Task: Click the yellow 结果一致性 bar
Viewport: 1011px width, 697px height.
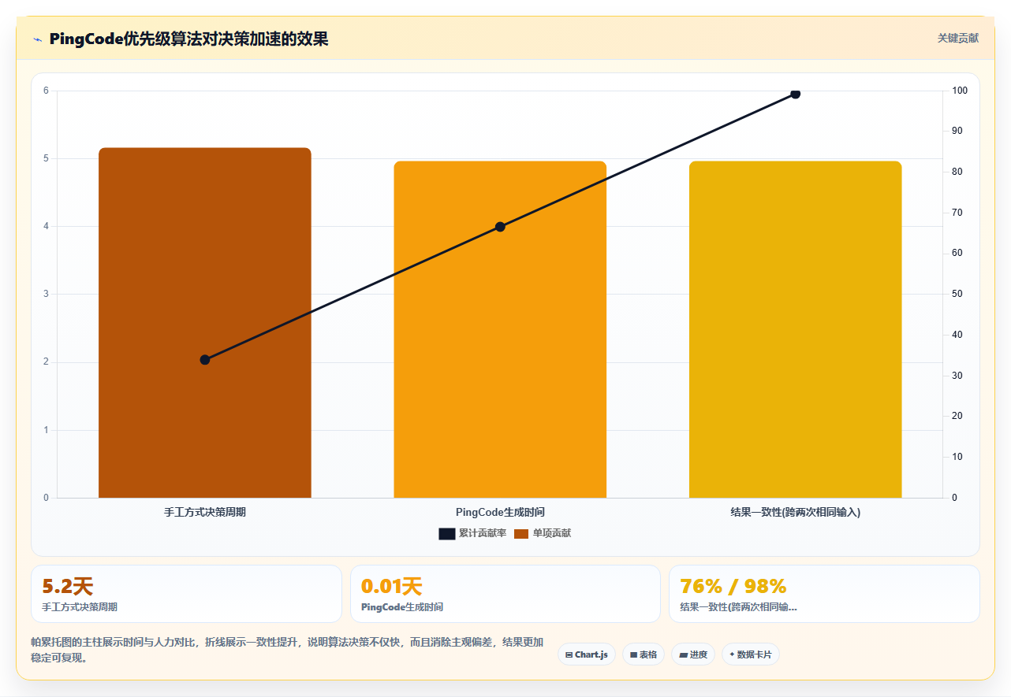Action: tap(795, 329)
